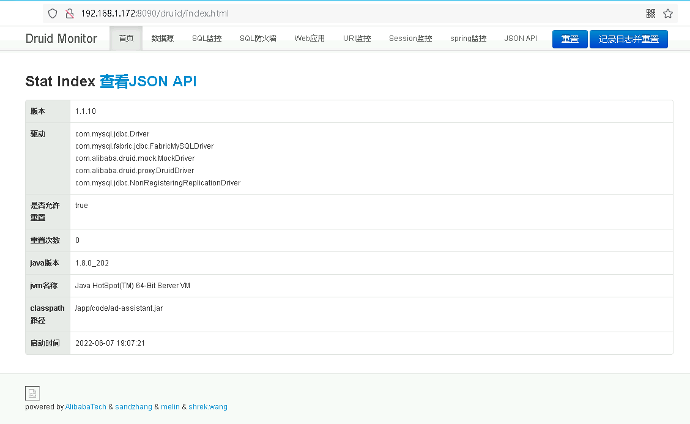Select the java version 1.8.0_202
The width and height of the screenshot is (690, 424).
coord(92,263)
